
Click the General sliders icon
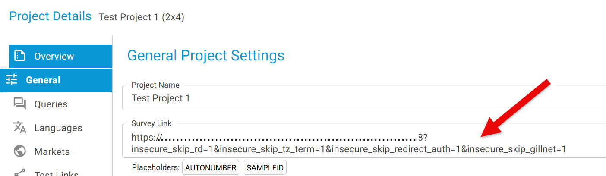coord(12,80)
